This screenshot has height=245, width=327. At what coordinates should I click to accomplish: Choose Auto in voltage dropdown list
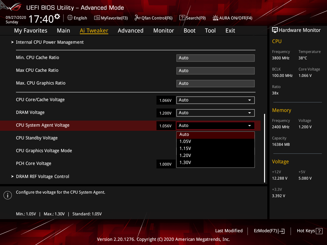pos(216,135)
